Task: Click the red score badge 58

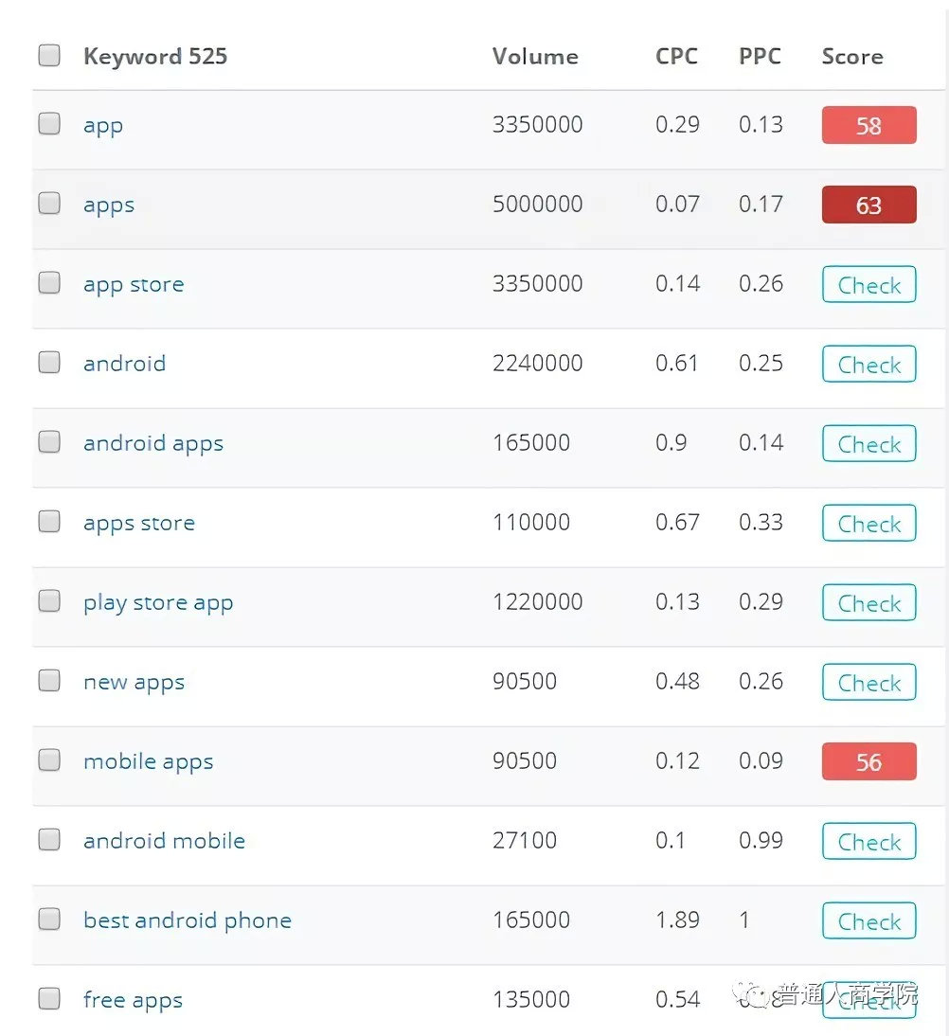Action: click(868, 125)
